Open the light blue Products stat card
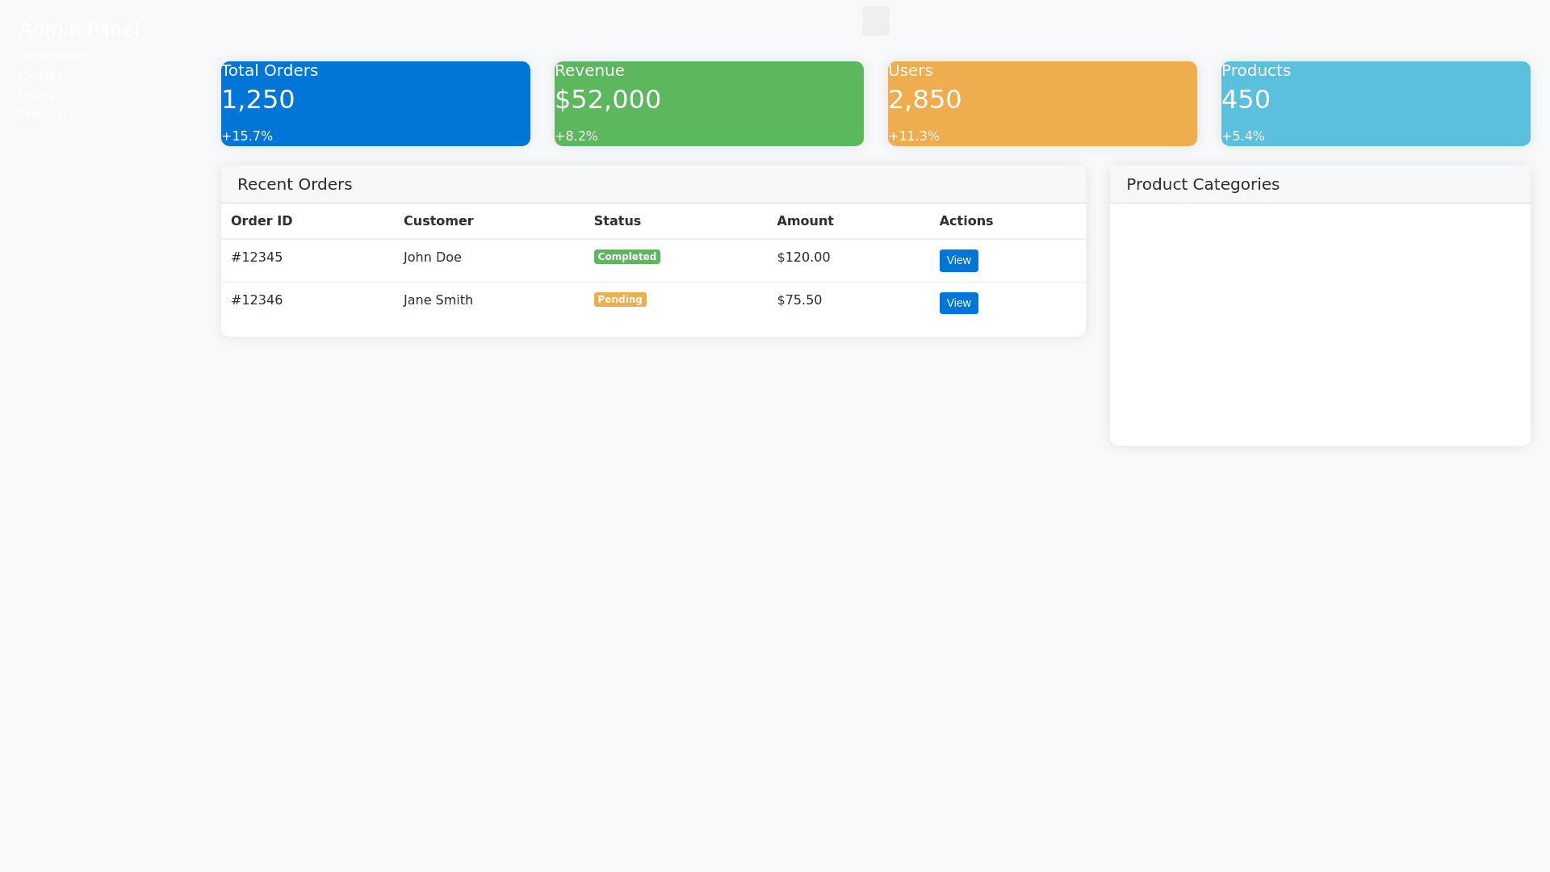Viewport: 1550px width, 872px height. 1376,103
